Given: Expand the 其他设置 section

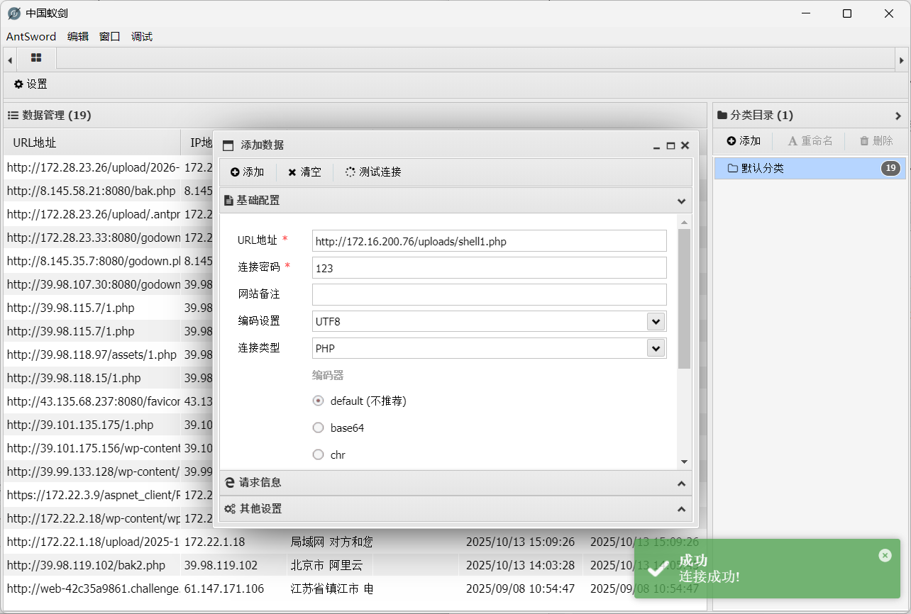Looking at the screenshot, I should 455,509.
